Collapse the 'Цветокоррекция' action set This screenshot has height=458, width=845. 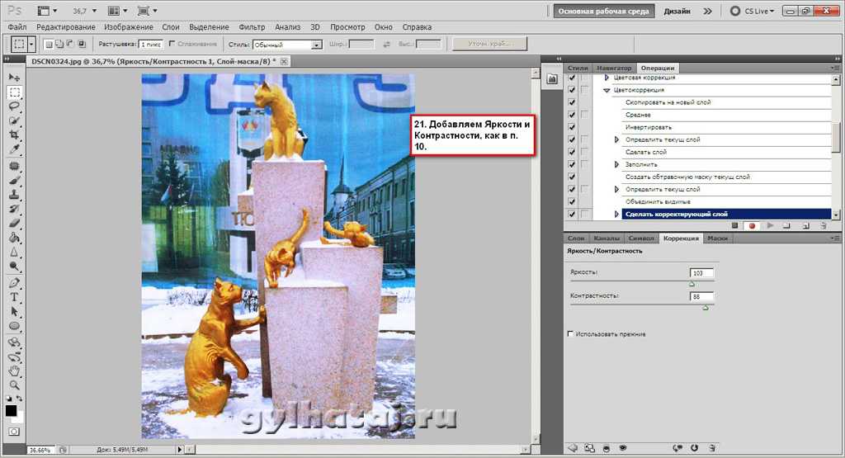(x=607, y=90)
